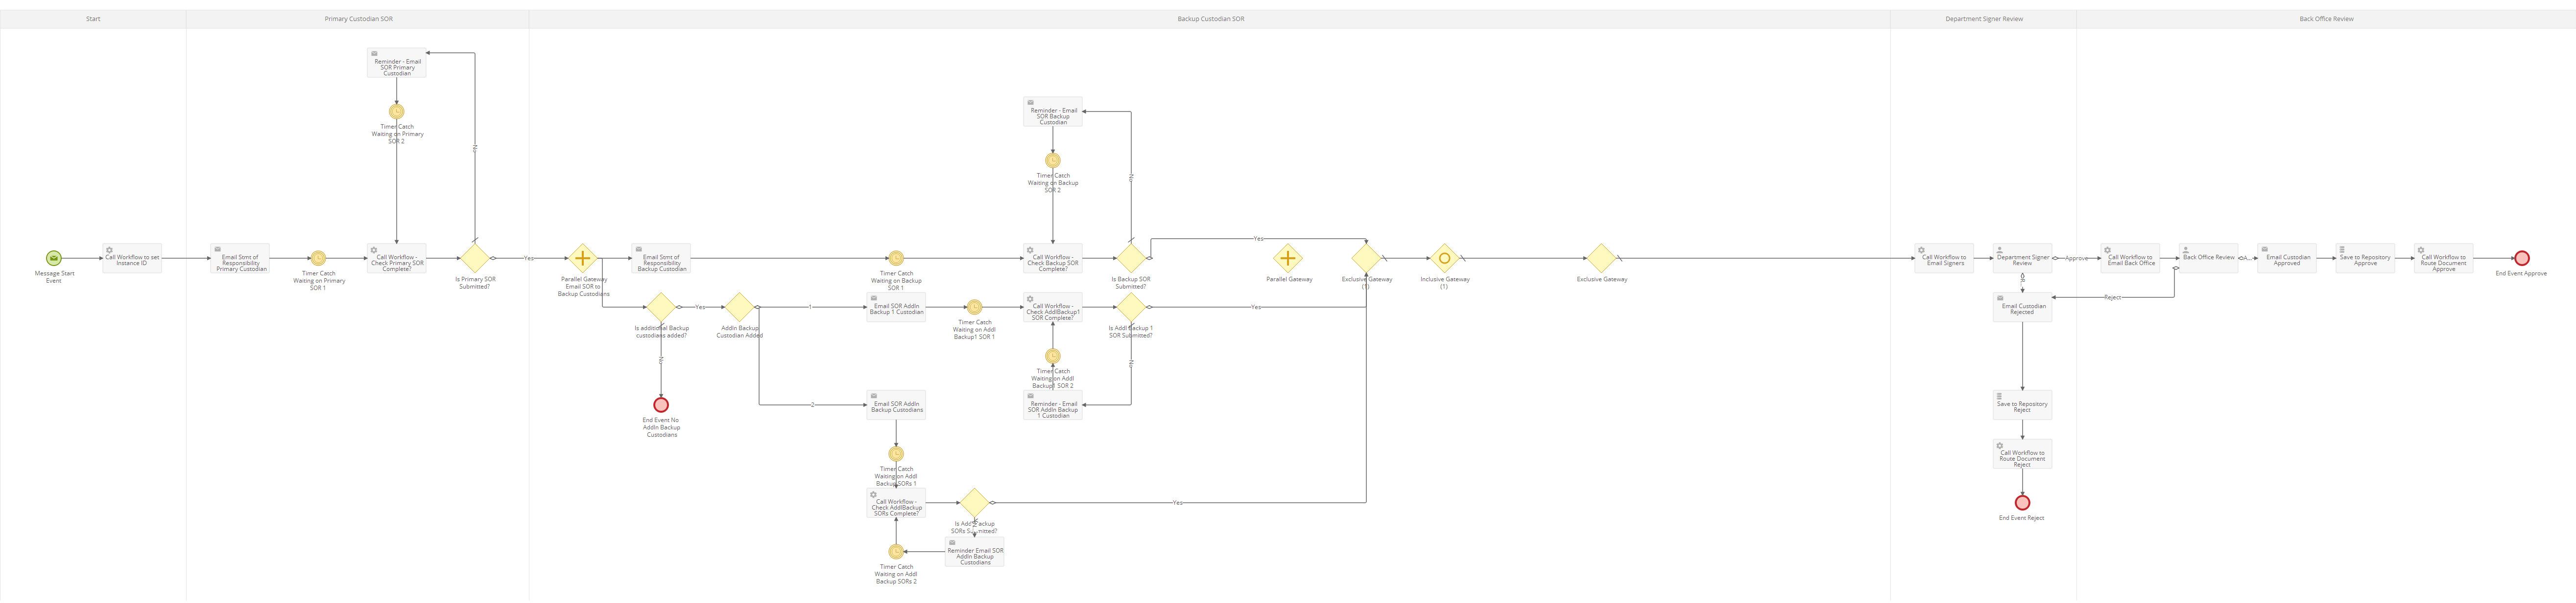Click the Reject label on connector line

pyautogui.click(x=2112, y=297)
